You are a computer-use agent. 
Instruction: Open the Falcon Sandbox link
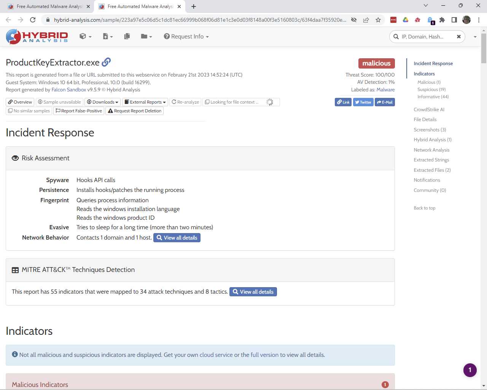[69, 90]
